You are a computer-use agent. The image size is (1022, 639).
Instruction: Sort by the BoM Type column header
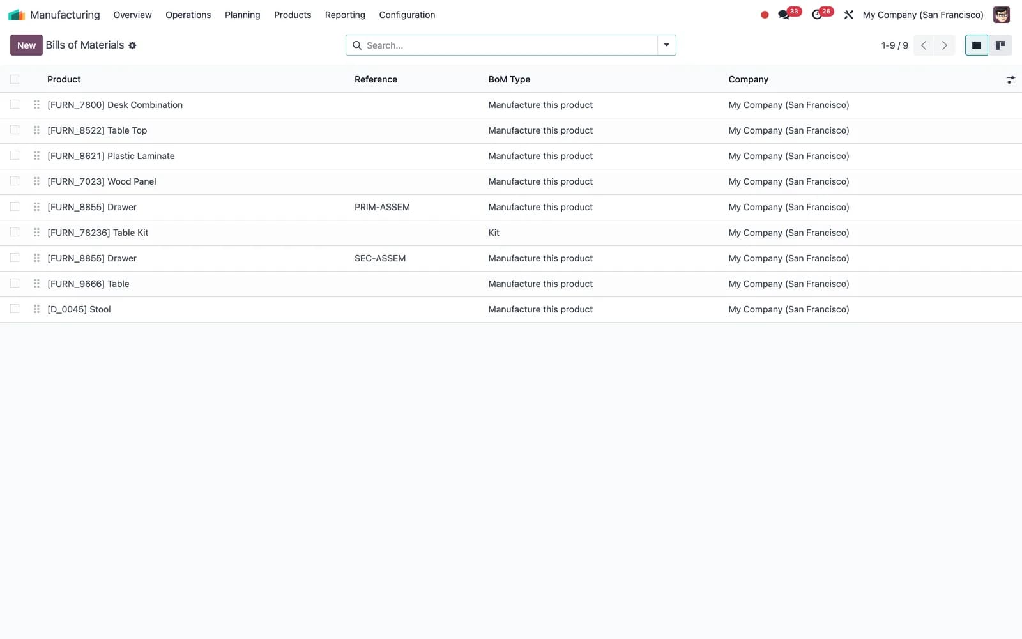509,79
